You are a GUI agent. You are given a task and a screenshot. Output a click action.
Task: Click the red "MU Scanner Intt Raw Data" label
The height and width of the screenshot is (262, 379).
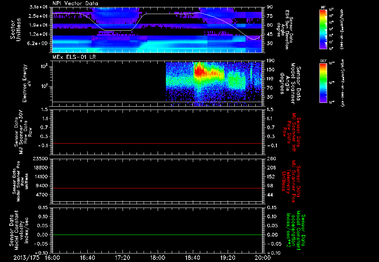(291, 132)
